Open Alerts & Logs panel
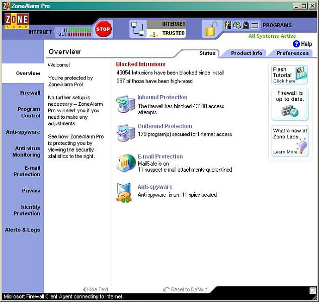 (22, 230)
